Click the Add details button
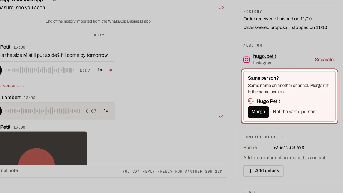The width and height of the screenshot is (343, 193). tap(263, 171)
